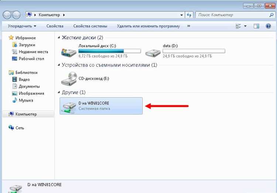
Task: Open address bar history dropdown arrow
Action: click(x=181, y=15)
